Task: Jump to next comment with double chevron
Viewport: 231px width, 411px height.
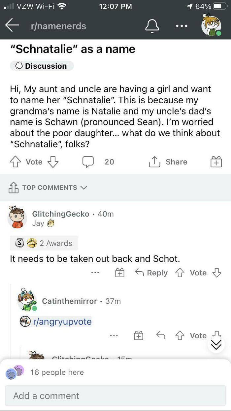Action: pos(216,344)
